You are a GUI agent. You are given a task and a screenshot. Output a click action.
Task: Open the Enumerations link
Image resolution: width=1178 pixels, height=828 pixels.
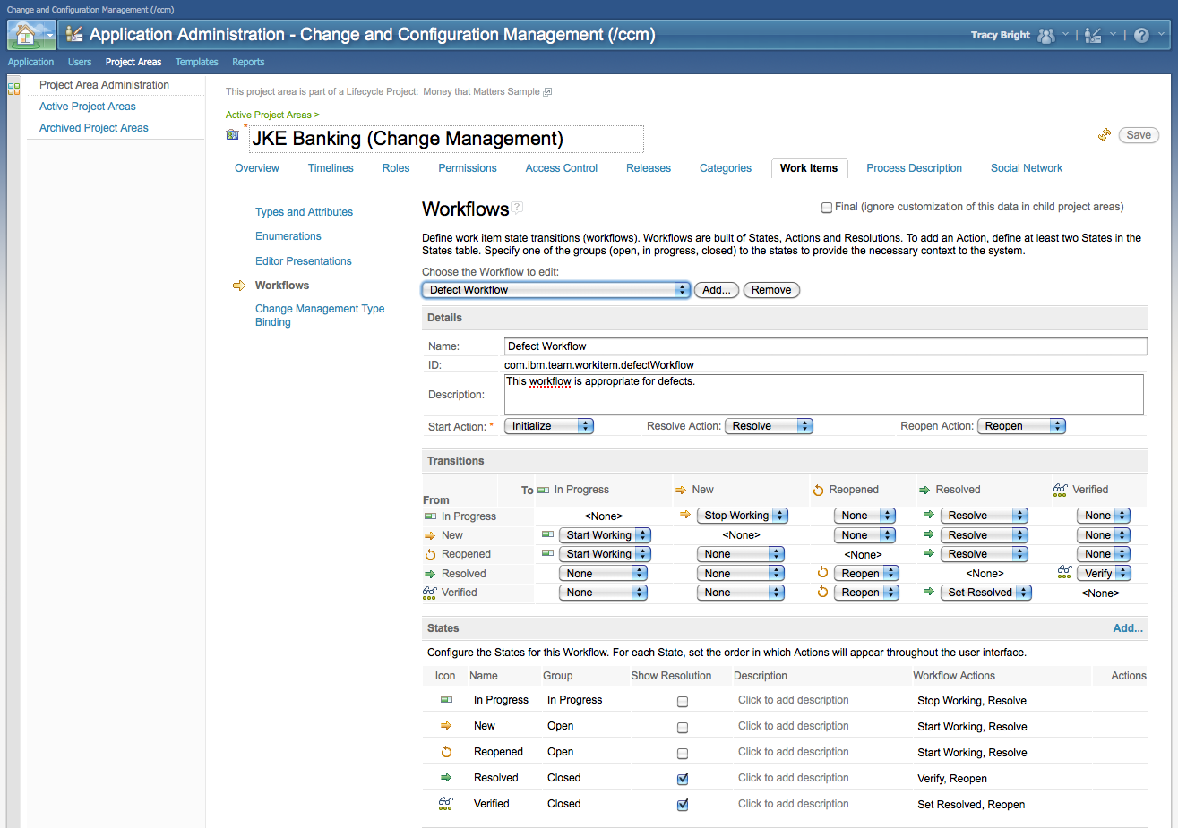288,236
